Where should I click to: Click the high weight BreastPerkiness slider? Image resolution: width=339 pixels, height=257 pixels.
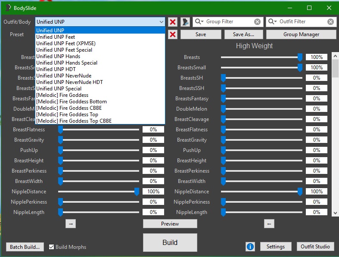point(261,171)
